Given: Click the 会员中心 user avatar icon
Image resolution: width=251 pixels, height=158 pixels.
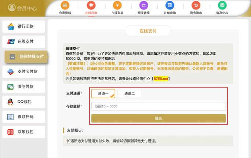Looking at the screenshot, I should tap(11, 8).
